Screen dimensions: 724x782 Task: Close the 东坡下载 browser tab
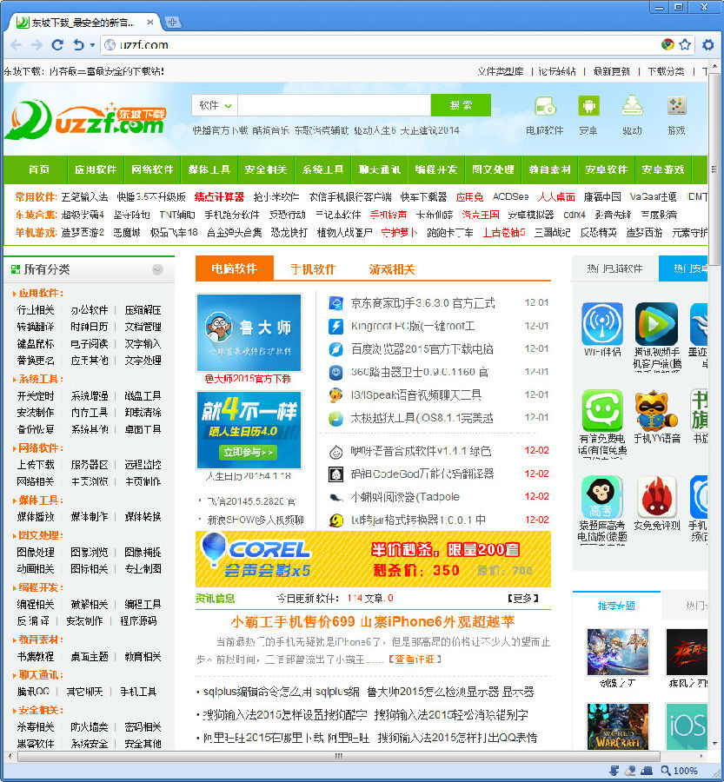tap(149, 23)
